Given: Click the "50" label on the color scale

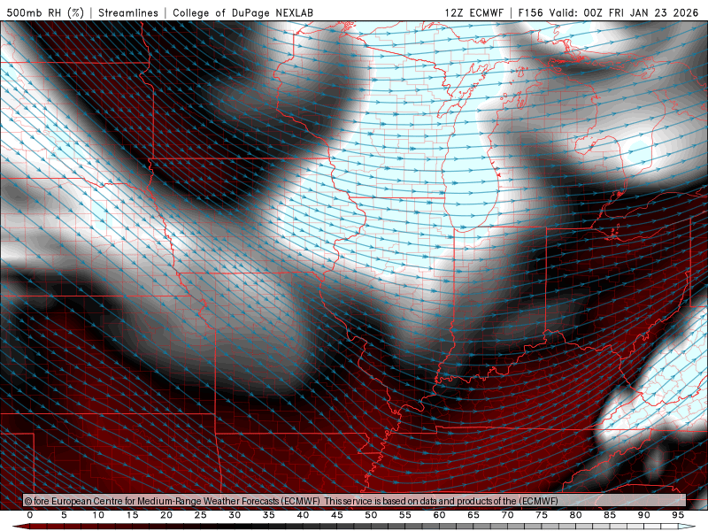Looking at the screenshot, I should pyautogui.click(x=371, y=515).
